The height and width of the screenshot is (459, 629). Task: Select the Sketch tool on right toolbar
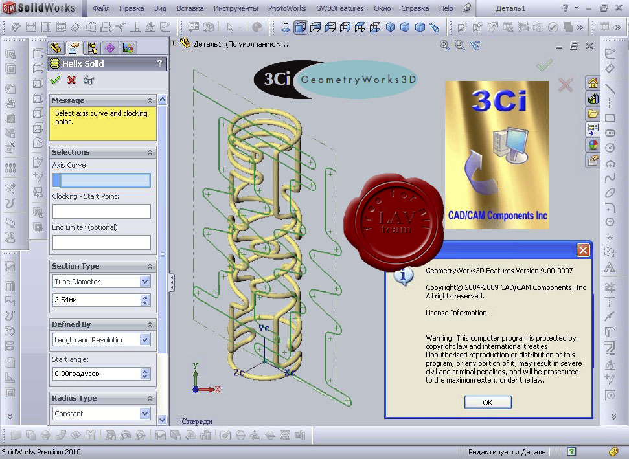point(610,53)
